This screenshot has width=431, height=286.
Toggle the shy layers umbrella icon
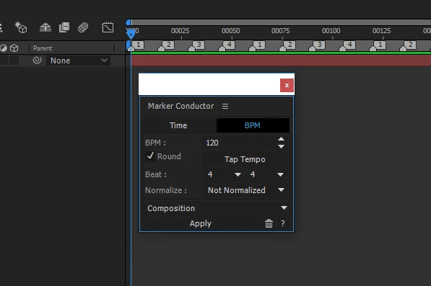coord(45,27)
